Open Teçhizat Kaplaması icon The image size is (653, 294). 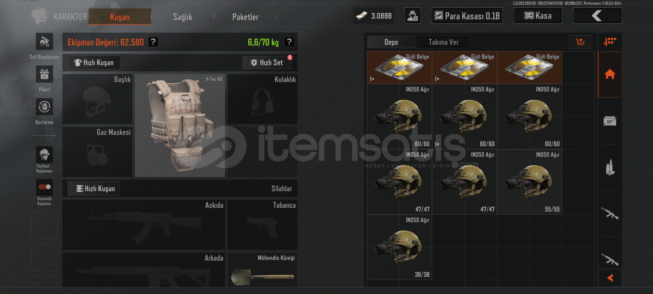[x=44, y=155]
